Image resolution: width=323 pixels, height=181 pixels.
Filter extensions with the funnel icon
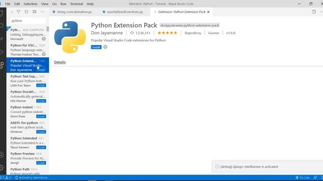tap(19, 12)
